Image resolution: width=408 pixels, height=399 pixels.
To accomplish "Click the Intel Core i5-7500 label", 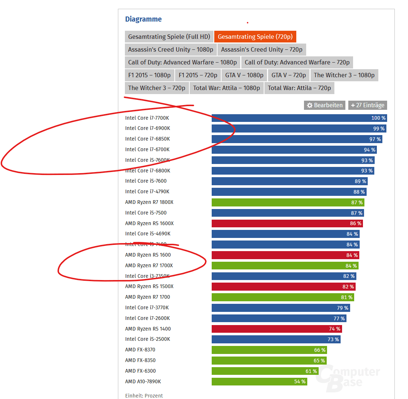I will tap(146, 213).
